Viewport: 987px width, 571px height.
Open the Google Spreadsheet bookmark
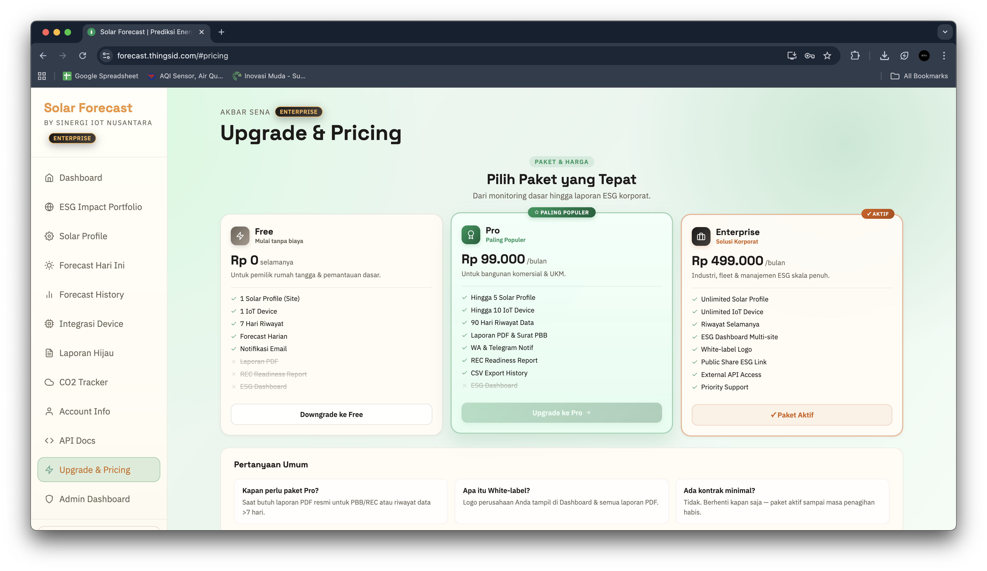pos(100,76)
